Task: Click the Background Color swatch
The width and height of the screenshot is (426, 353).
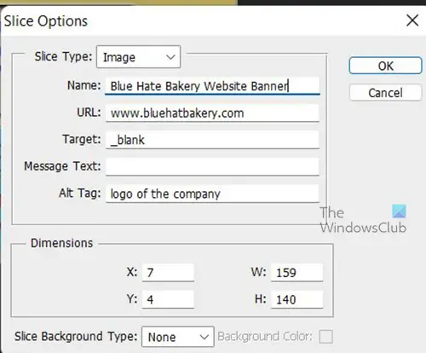Action: (x=325, y=337)
